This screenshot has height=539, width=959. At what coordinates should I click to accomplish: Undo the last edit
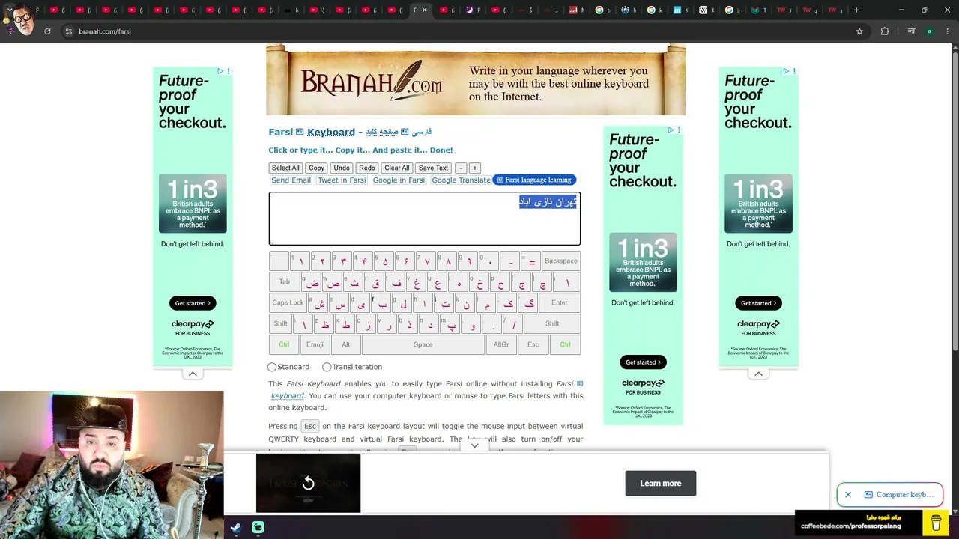pos(342,168)
